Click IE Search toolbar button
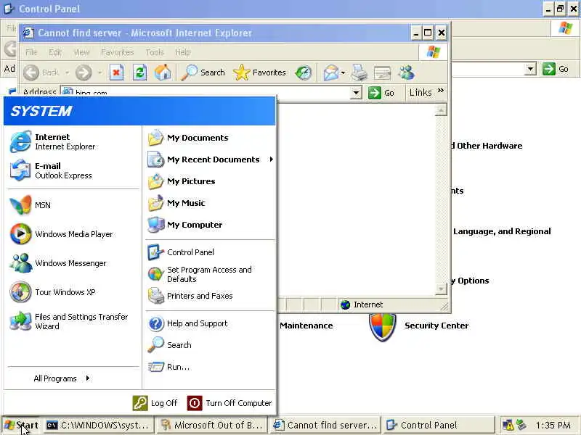 click(203, 72)
